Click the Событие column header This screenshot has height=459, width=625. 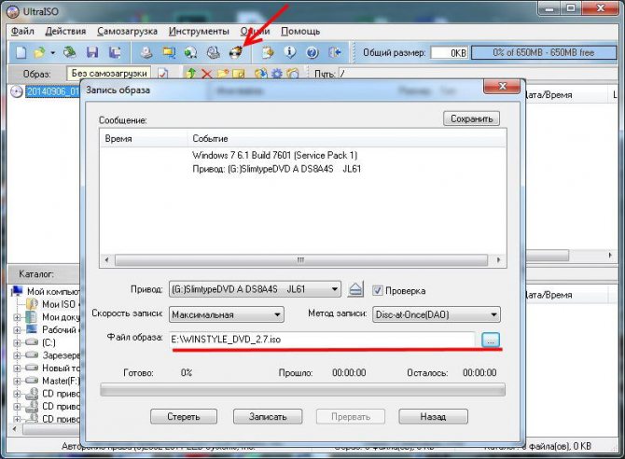coord(347,139)
